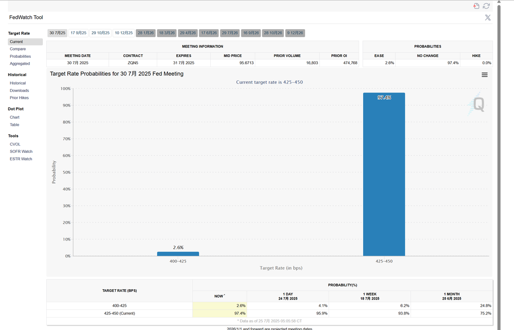Open the Historical sidebar link
This screenshot has width=514, height=330.
point(18,83)
